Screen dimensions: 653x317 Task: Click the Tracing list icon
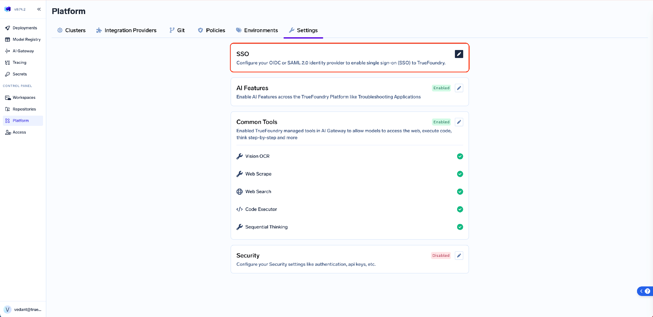(8, 62)
